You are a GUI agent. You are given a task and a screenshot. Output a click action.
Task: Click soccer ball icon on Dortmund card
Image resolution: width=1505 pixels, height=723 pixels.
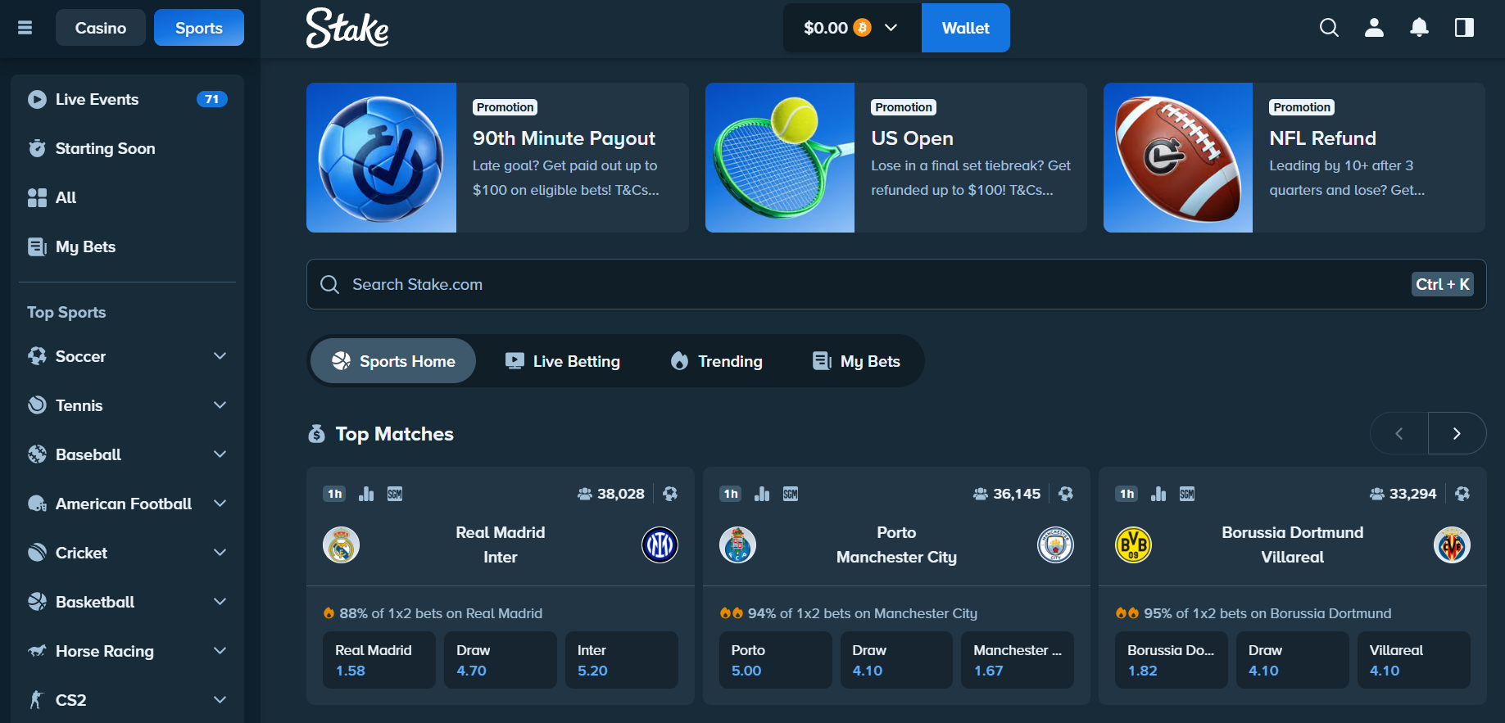click(x=1462, y=494)
